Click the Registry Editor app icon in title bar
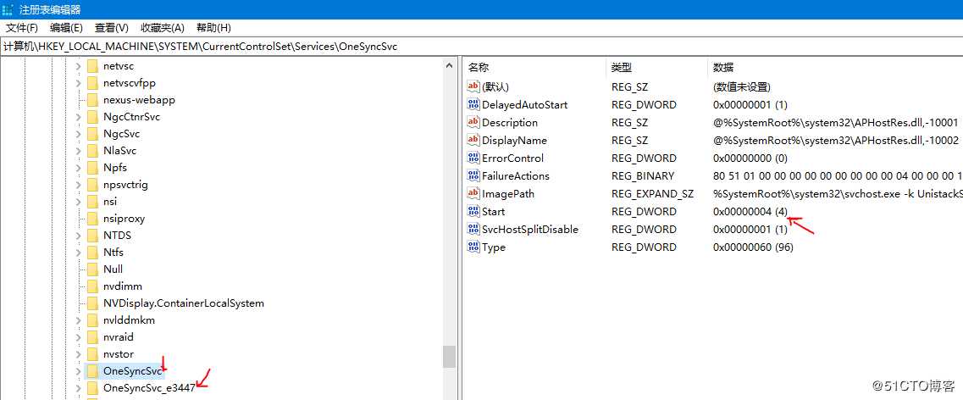 tap(8, 9)
